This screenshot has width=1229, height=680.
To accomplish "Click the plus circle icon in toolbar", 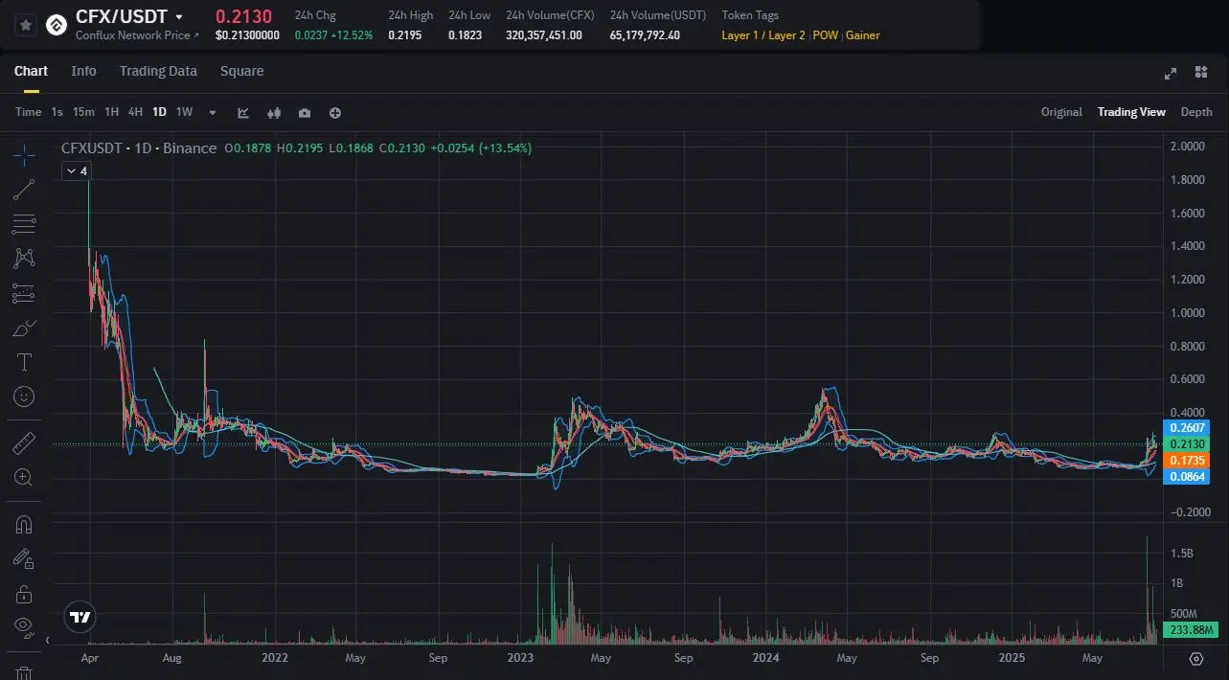I will 335,113.
